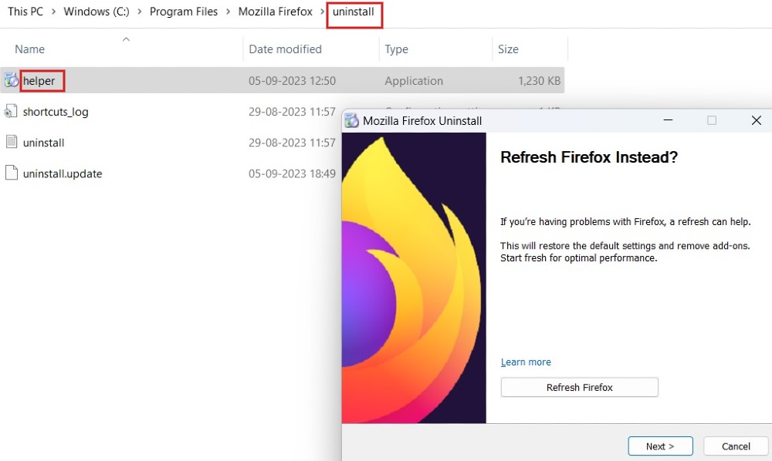Select the uninstall.update document icon
This screenshot has height=461, width=772.
[x=11, y=173]
